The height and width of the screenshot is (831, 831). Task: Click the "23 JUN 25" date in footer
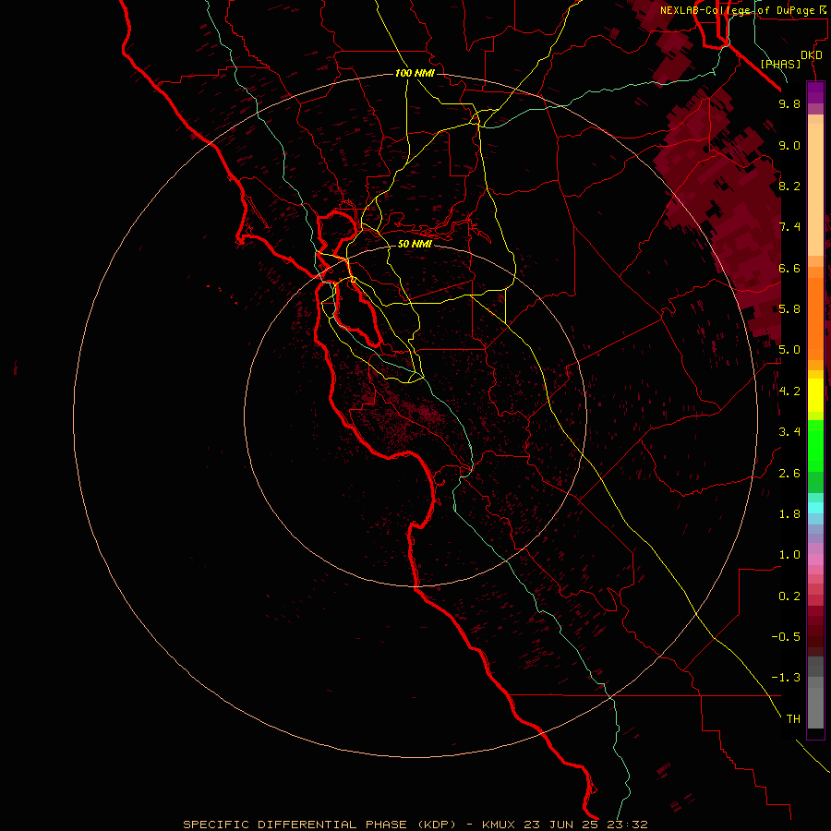coord(561,825)
